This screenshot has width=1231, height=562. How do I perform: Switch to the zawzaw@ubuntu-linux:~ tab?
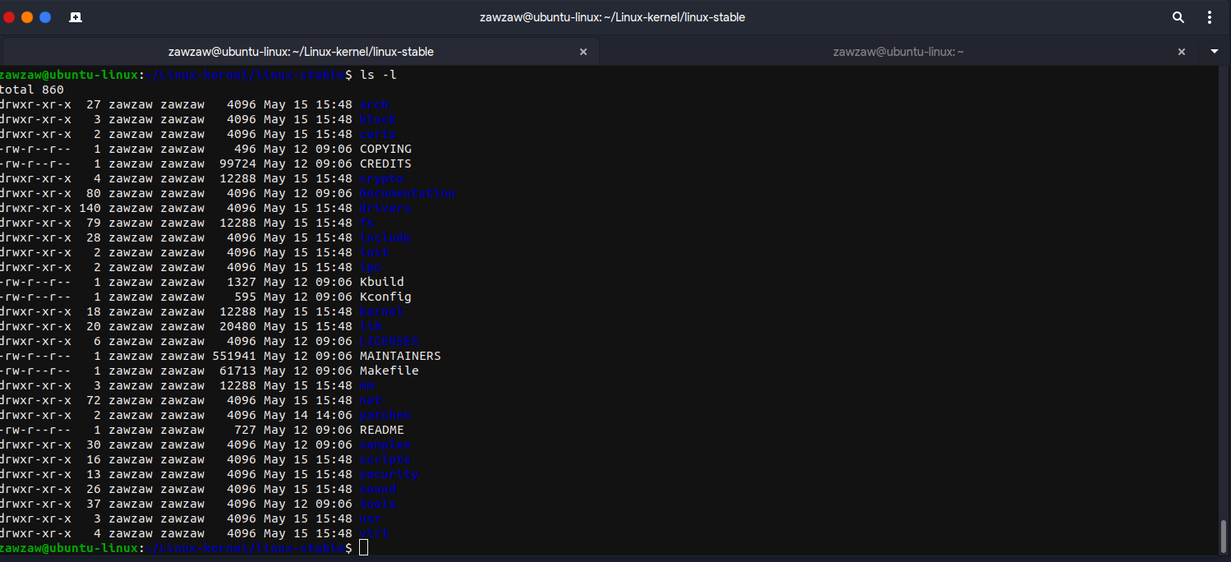coord(898,52)
